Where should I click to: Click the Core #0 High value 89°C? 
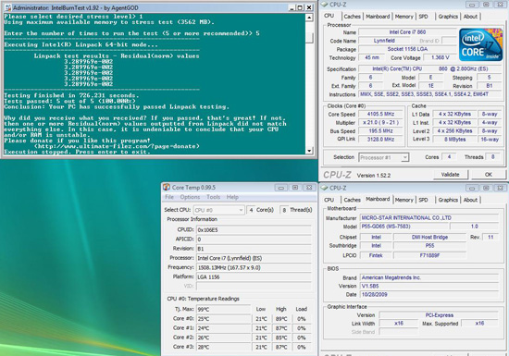click(281, 319)
